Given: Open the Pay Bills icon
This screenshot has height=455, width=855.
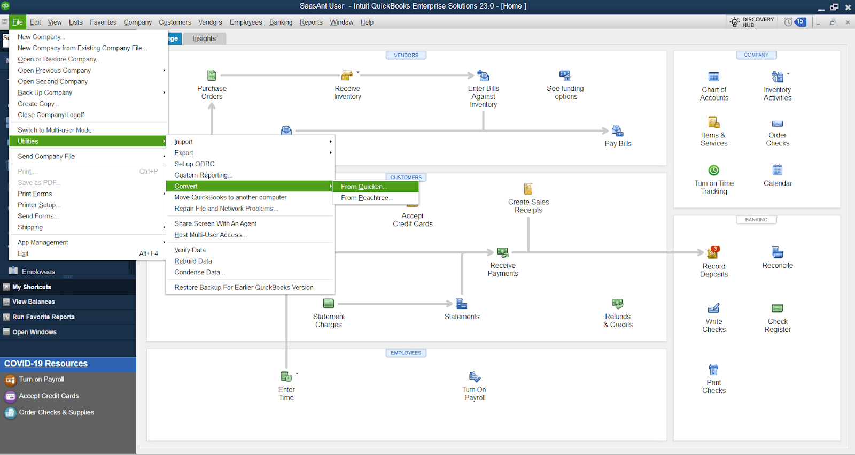Looking at the screenshot, I should (x=617, y=130).
